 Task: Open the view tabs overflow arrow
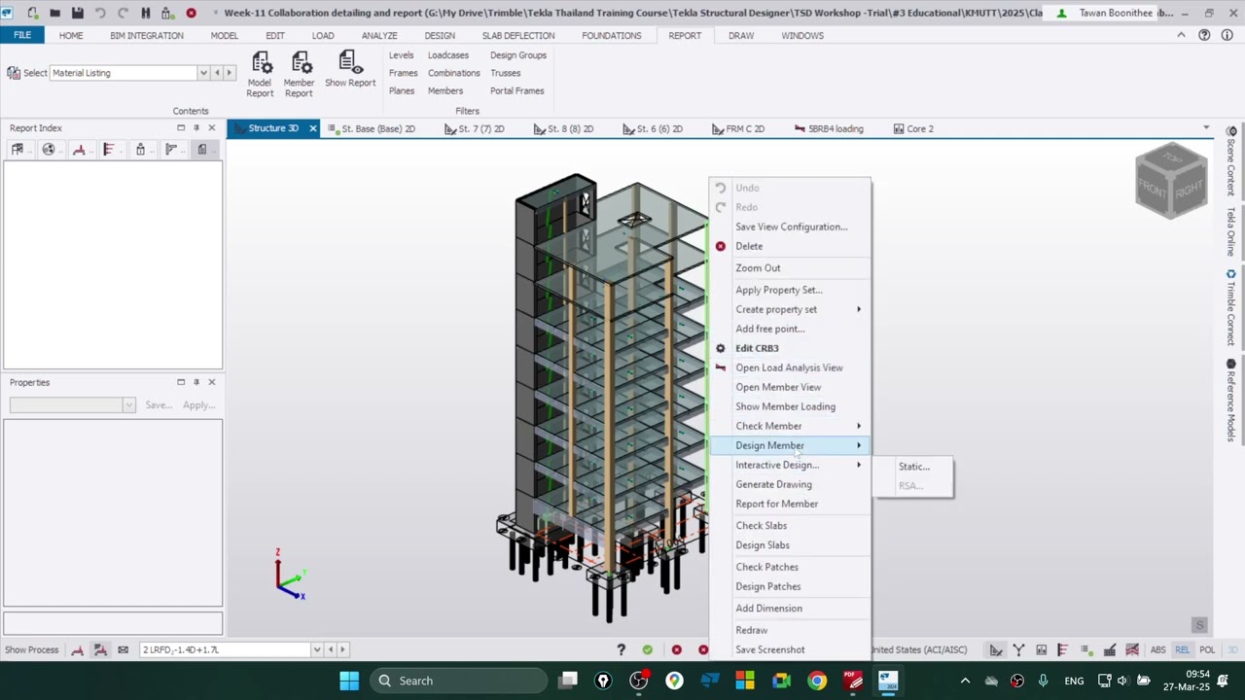click(1206, 128)
